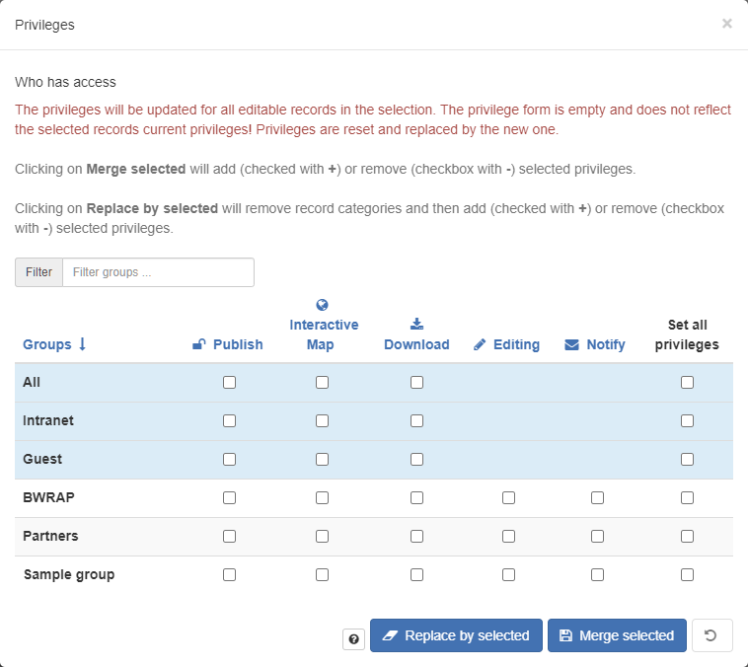The image size is (748, 667).
Task: Check Download for Intranet group
Action: point(417,420)
